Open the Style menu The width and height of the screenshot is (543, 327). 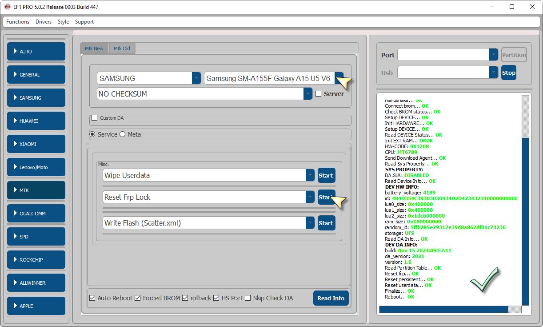click(x=64, y=22)
